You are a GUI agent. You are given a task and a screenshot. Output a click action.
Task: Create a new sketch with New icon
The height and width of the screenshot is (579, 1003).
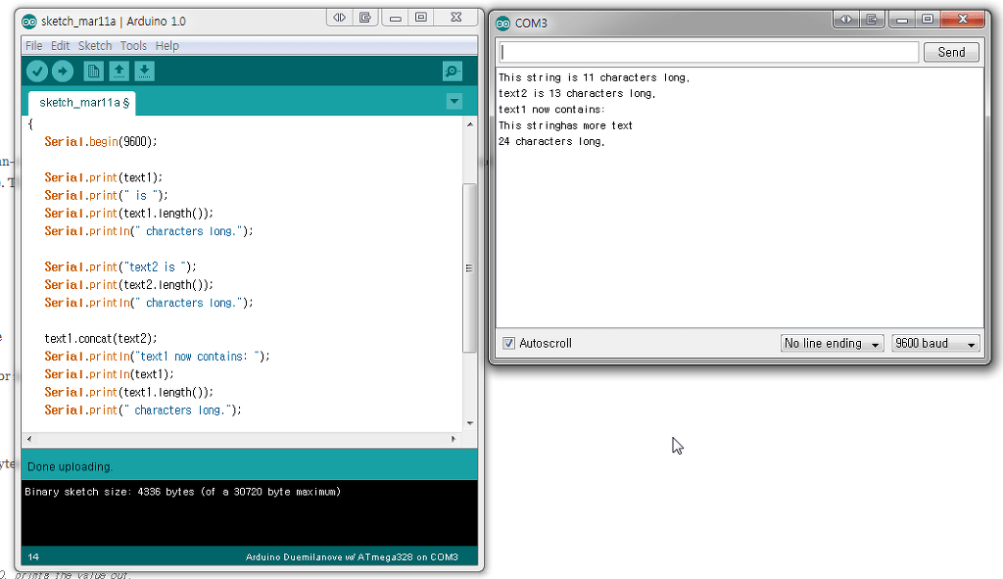pos(93,71)
